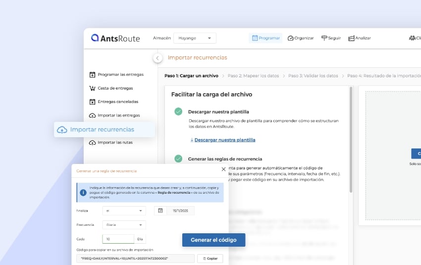Image resolution: width=421 pixels, height=265 pixels.
Task: Click the Importar las rutas cloud icon
Action: [92, 143]
